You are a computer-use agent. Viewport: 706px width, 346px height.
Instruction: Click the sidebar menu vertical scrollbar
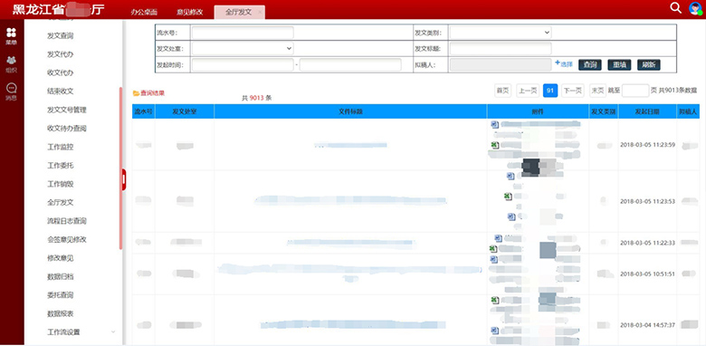[120, 168]
